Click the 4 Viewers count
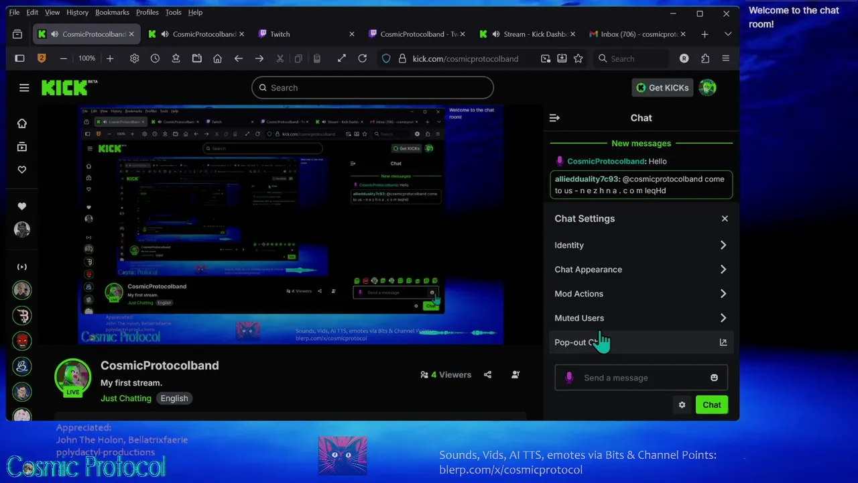 tap(446, 375)
